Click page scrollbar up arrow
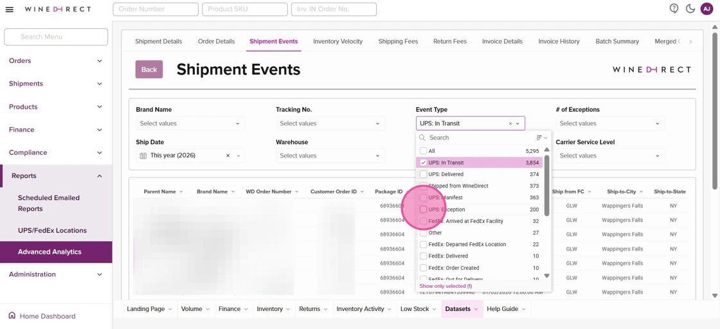This screenshot has height=329, width=720. click(x=714, y=28)
